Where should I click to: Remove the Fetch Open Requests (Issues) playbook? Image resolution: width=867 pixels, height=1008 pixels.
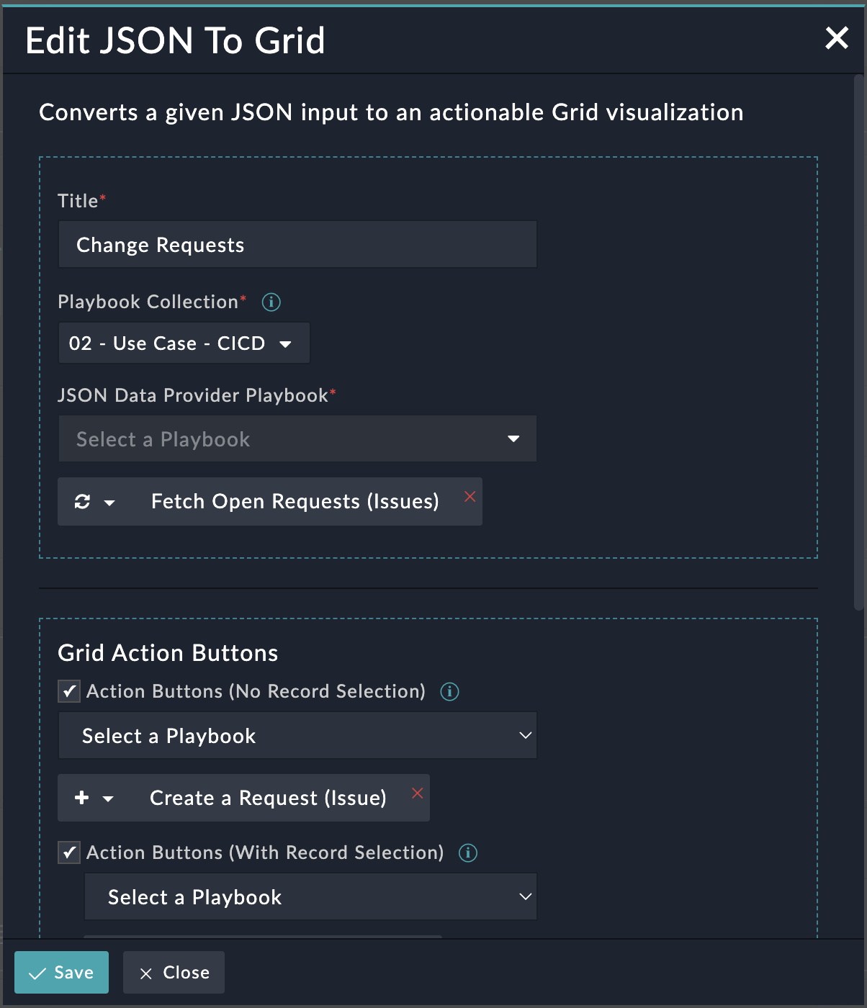[470, 496]
